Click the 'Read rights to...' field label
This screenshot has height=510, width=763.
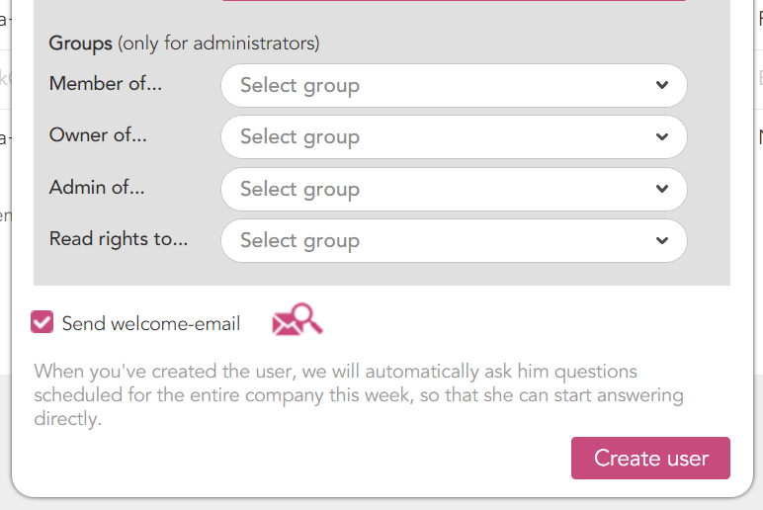click(119, 239)
